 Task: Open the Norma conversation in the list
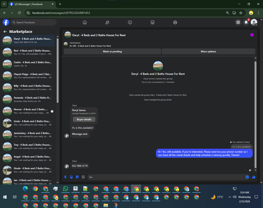pos(28,111)
